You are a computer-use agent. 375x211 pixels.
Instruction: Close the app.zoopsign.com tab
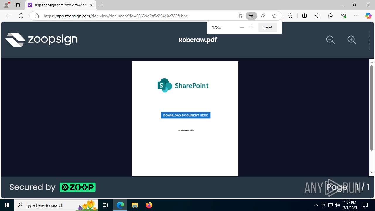click(x=91, y=5)
